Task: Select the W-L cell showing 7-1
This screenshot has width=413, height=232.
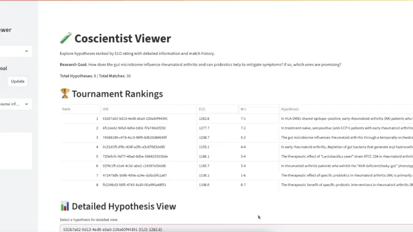Action: [x=259, y=119]
